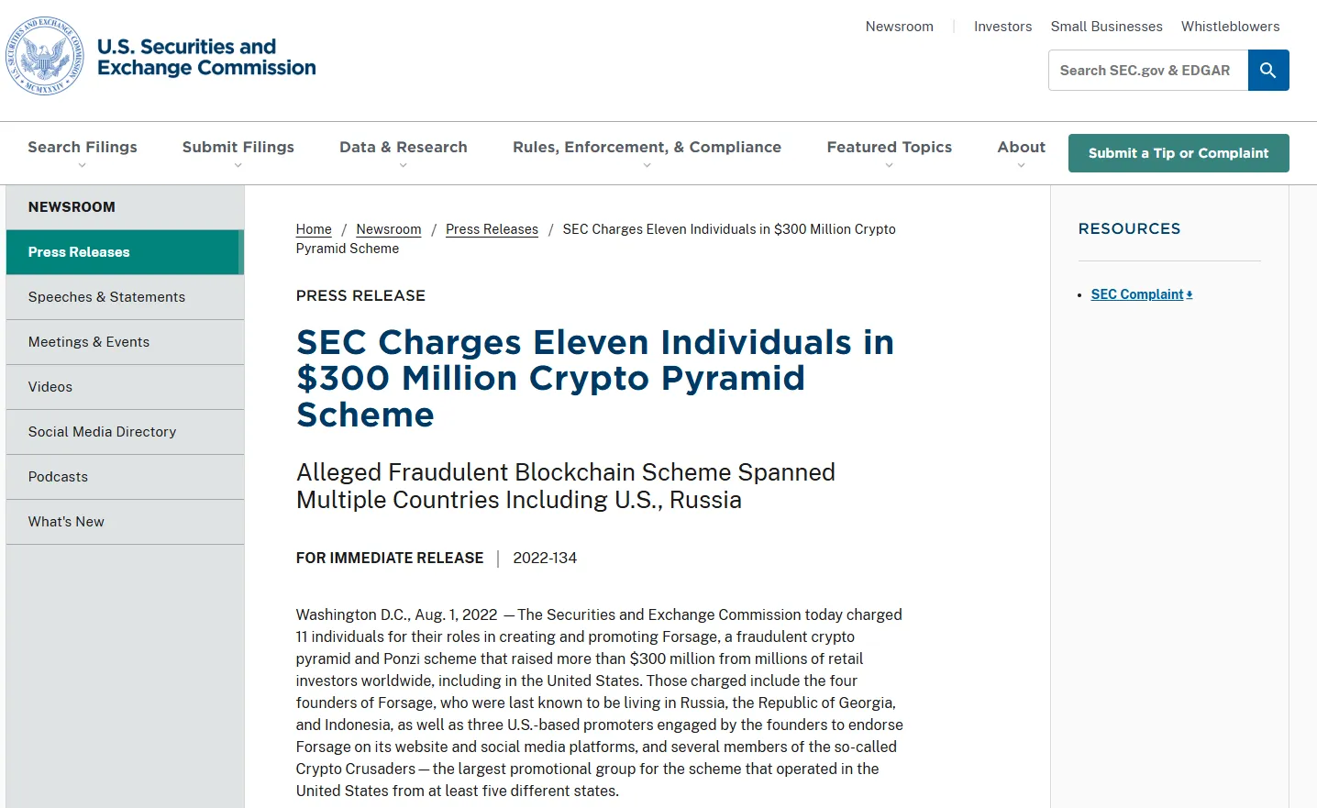Screen dimensions: 1317x808
Task: Click the Home breadcrumb link
Action: (x=314, y=229)
